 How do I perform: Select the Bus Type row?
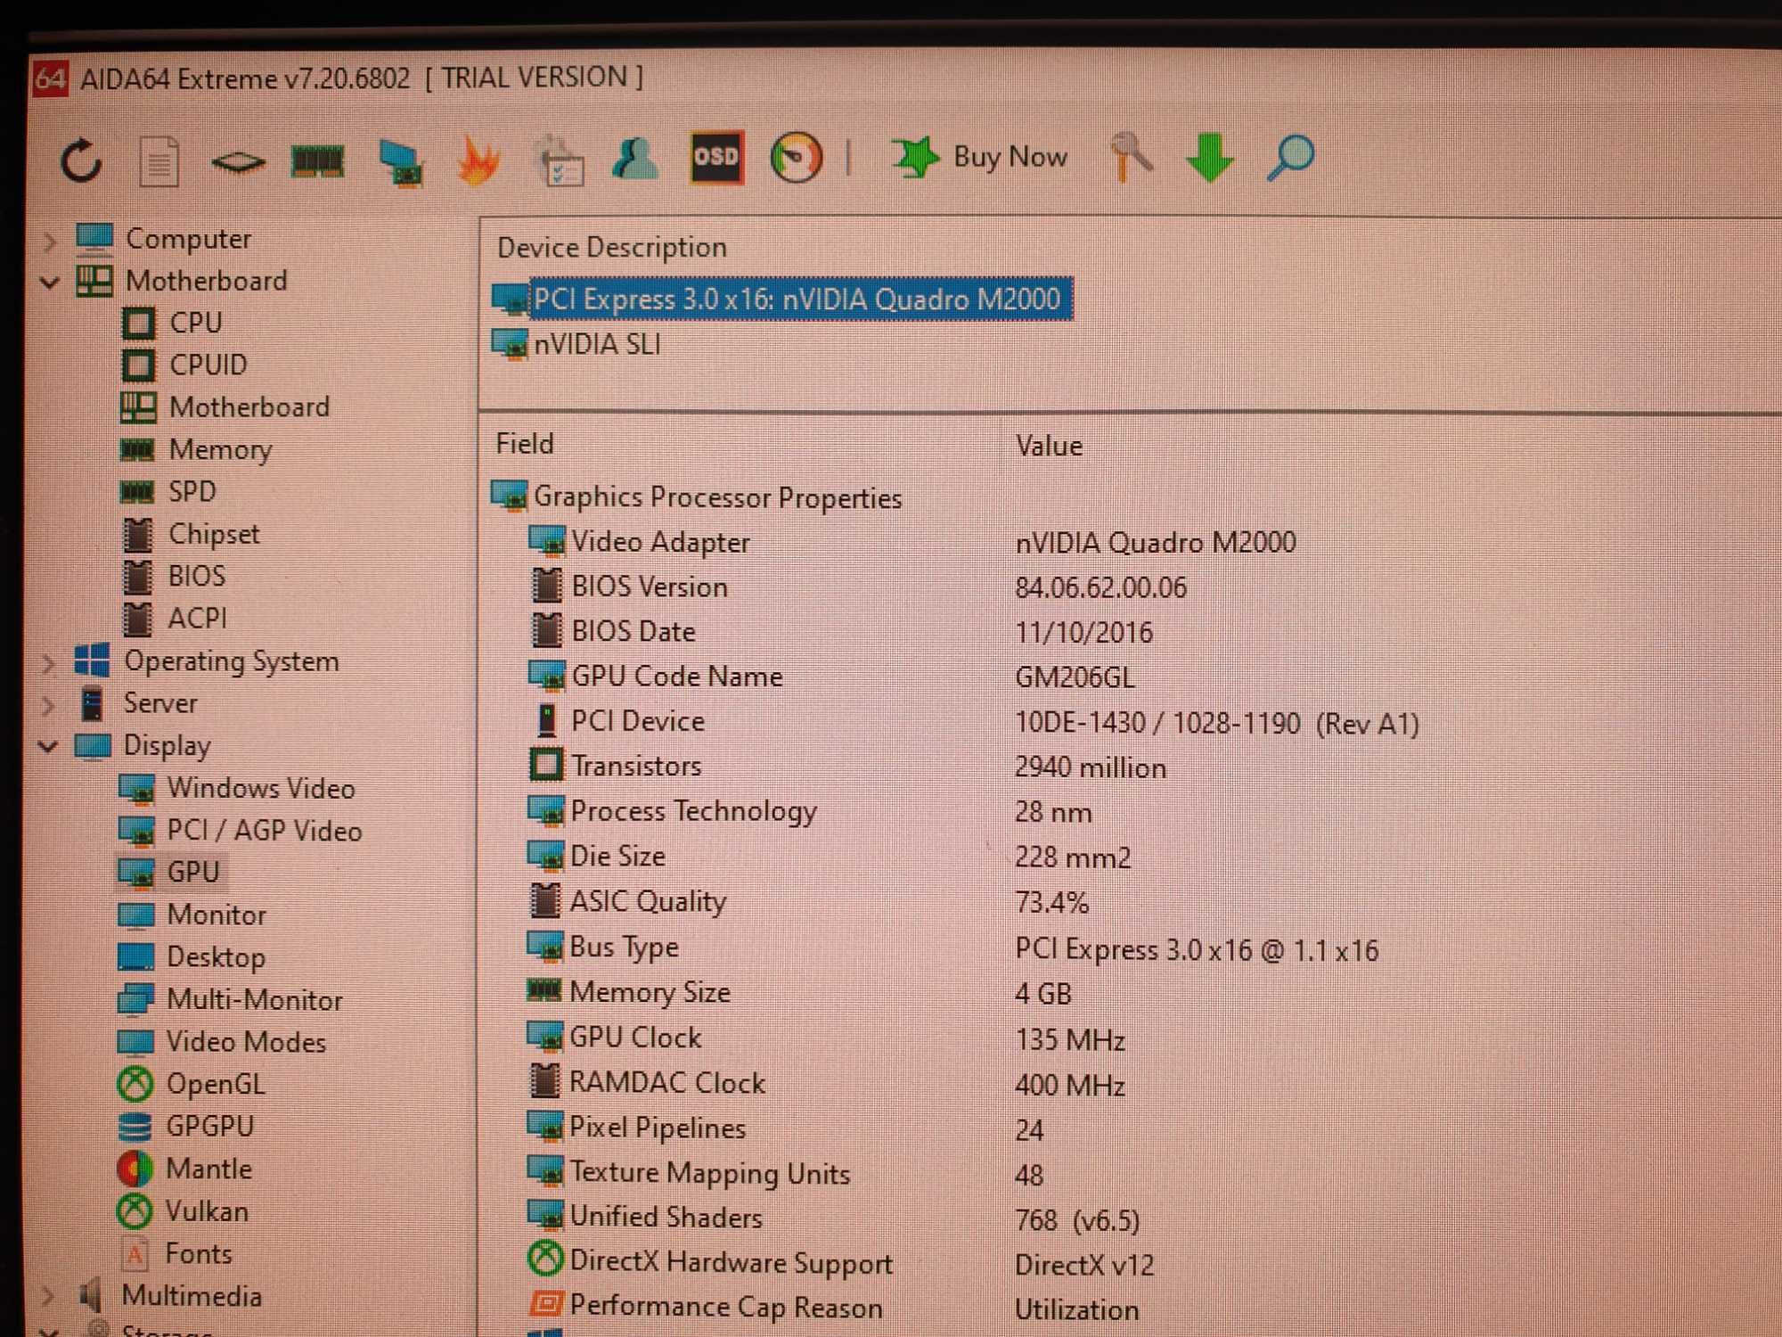(x=952, y=948)
